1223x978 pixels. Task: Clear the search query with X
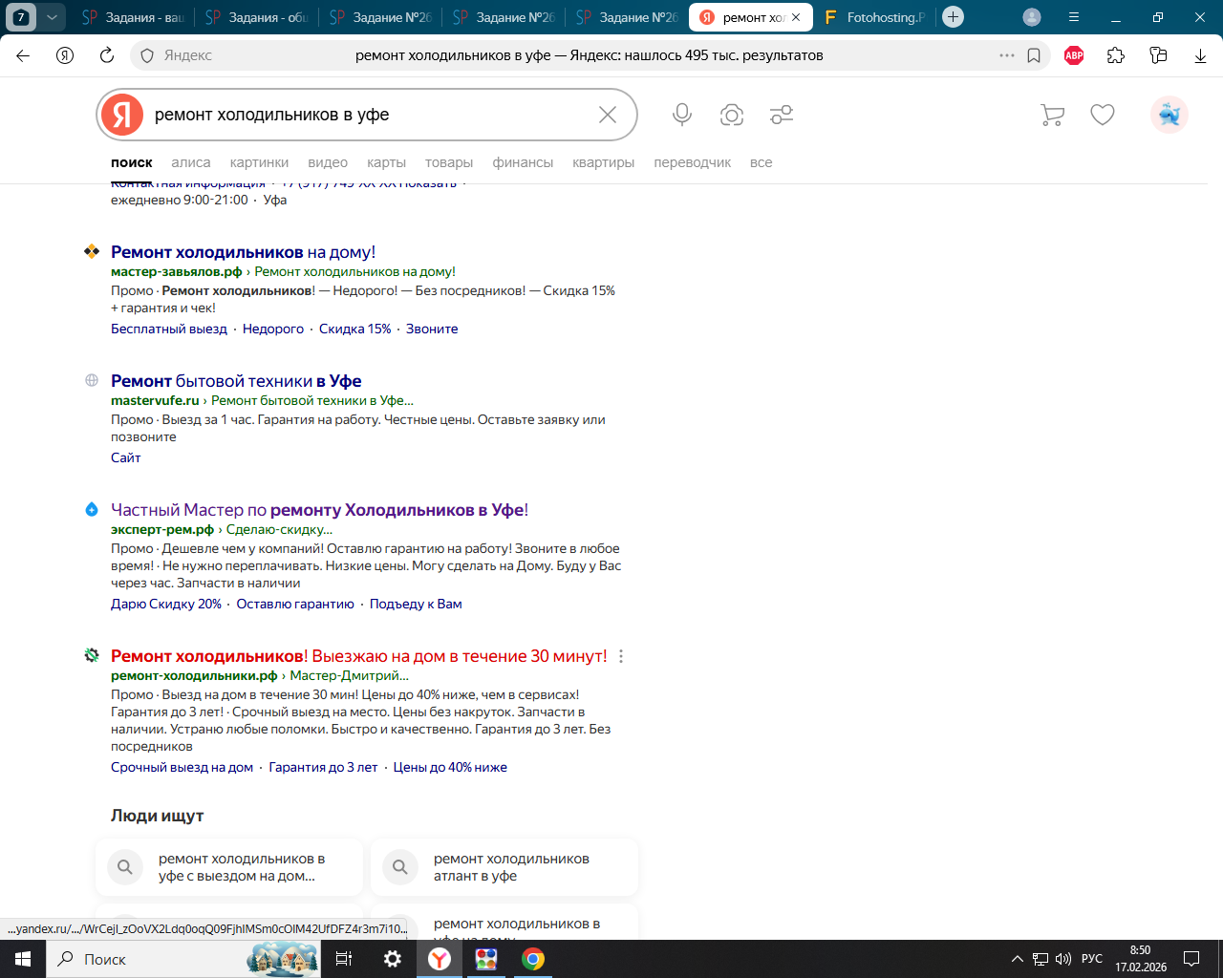coord(608,115)
